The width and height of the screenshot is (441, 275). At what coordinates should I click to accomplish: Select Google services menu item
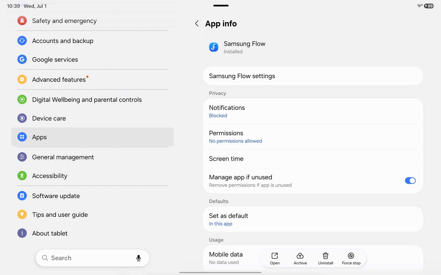coord(92,59)
